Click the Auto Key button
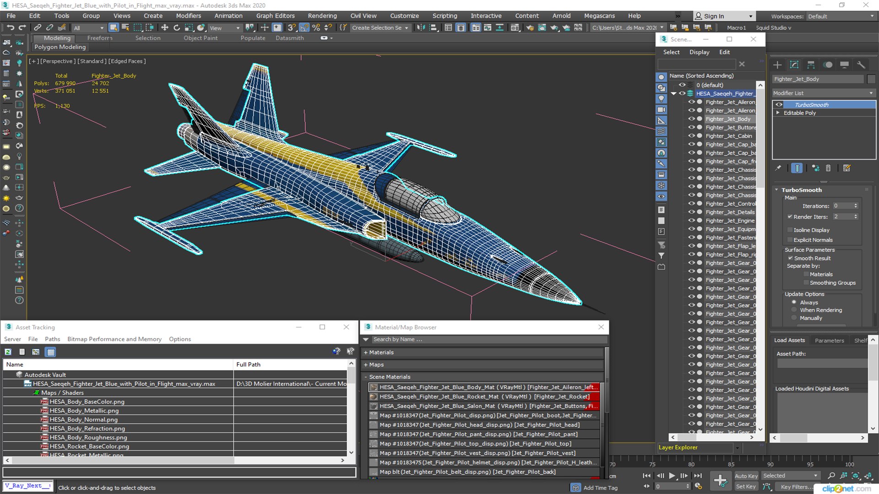Screen dimensions: 879x494 [x=746, y=476]
